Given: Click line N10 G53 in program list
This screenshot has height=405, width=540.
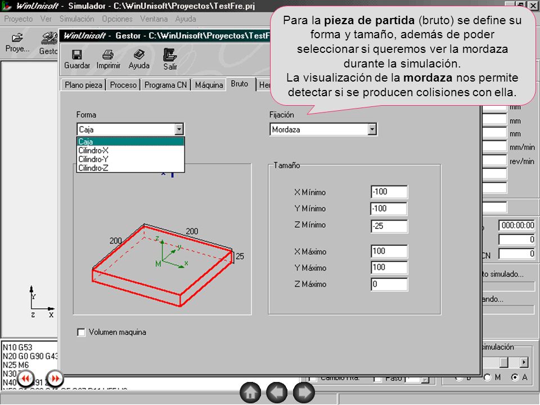Looking at the screenshot, I should [x=17, y=347].
